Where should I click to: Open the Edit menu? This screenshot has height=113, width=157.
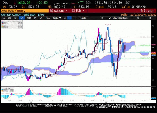click(x=78, y=11)
